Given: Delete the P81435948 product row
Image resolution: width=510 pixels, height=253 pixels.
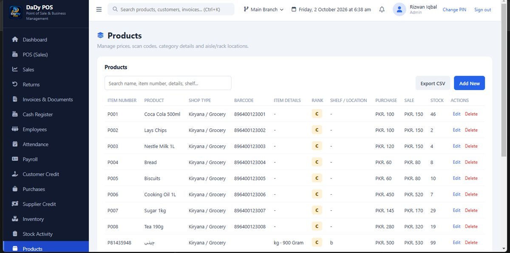Looking at the screenshot, I should pyautogui.click(x=471, y=243).
